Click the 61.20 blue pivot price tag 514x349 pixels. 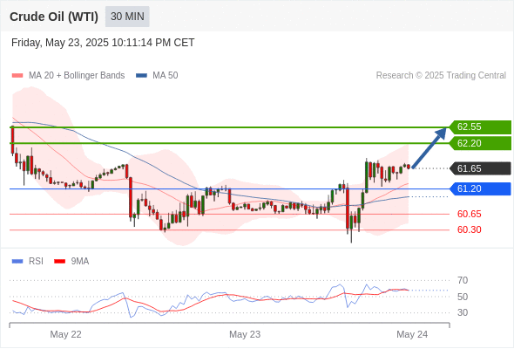pos(480,188)
